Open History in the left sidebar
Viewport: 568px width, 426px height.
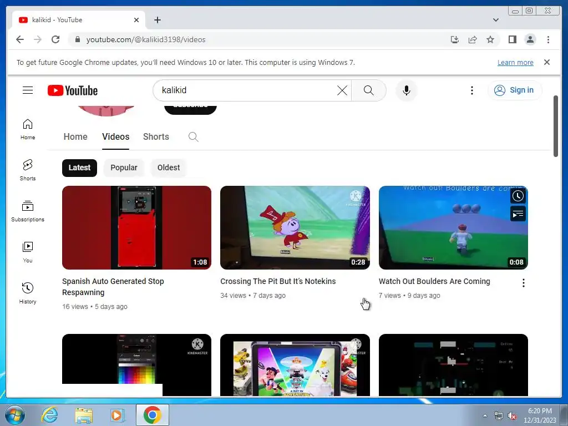pos(28,293)
